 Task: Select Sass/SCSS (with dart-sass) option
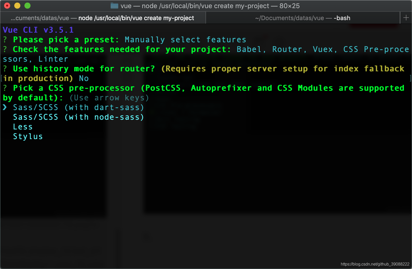(x=78, y=107)
